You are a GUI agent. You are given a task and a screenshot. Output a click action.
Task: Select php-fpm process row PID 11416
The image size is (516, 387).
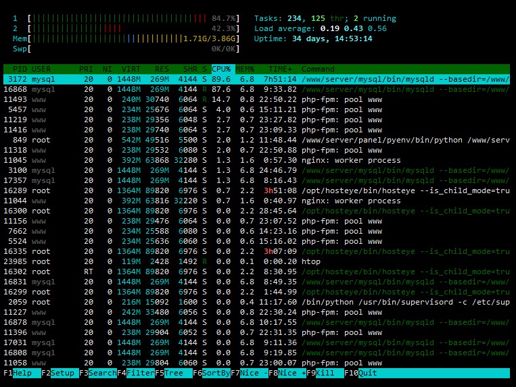coord(256,130)
